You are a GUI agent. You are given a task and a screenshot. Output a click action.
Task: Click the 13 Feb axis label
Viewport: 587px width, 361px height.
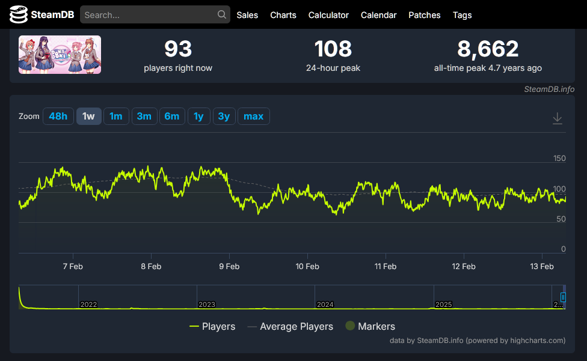(542, 267)
